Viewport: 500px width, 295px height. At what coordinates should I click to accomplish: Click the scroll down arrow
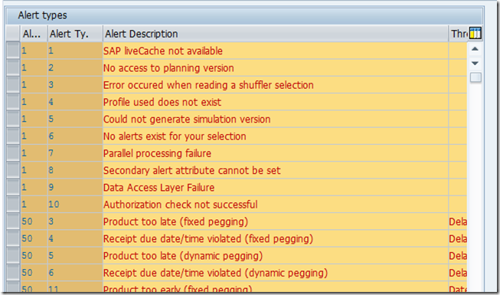[x=475, y=63]
